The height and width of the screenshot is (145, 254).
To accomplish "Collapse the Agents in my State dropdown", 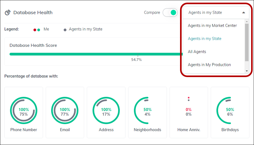I will click(x=216, y=13).
